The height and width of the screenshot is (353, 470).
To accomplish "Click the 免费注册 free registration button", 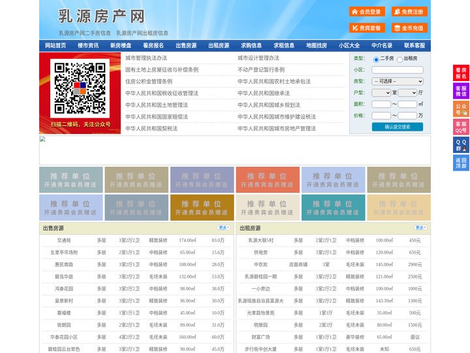I will click(409, 12).
